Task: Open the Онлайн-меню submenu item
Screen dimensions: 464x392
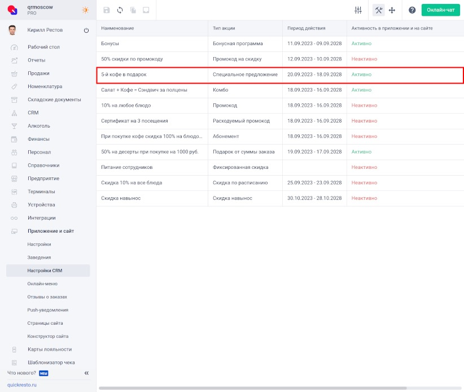Action: (x=42, y=284)
